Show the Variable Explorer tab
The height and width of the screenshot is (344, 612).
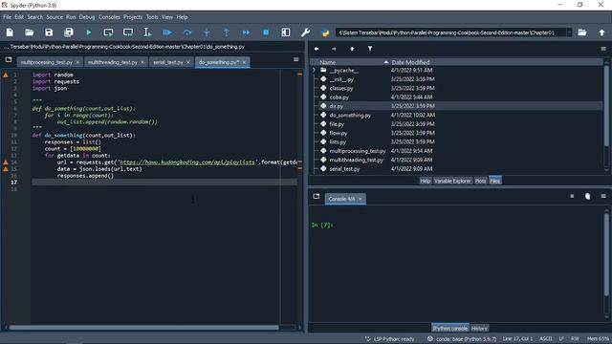coord(452,181)
